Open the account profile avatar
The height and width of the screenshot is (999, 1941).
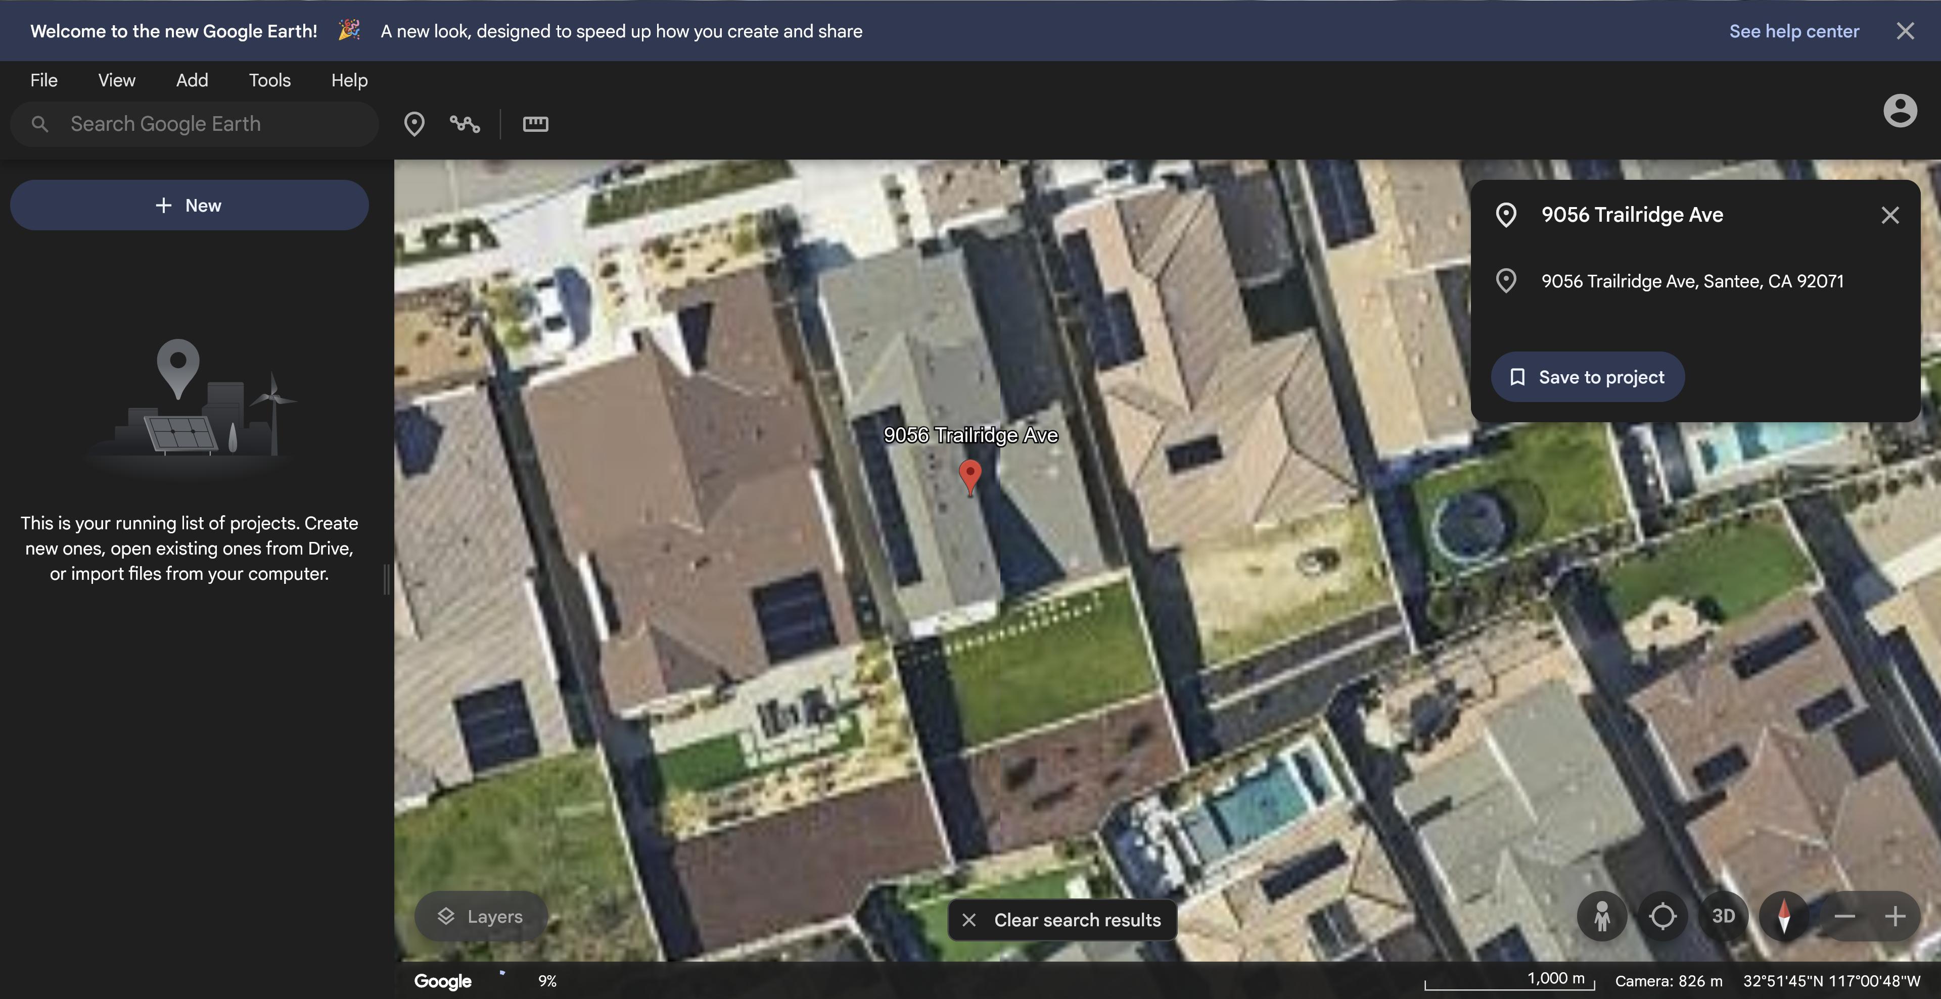click(x=1900, y=111)
